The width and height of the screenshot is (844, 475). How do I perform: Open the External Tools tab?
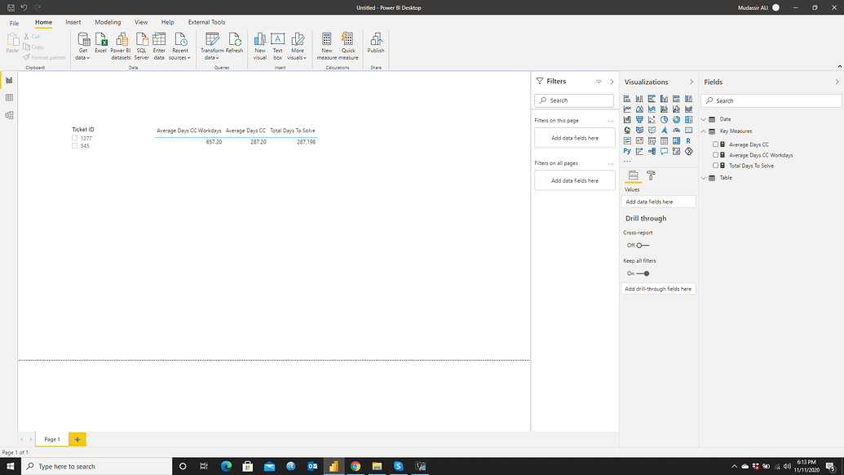point(205,22)
